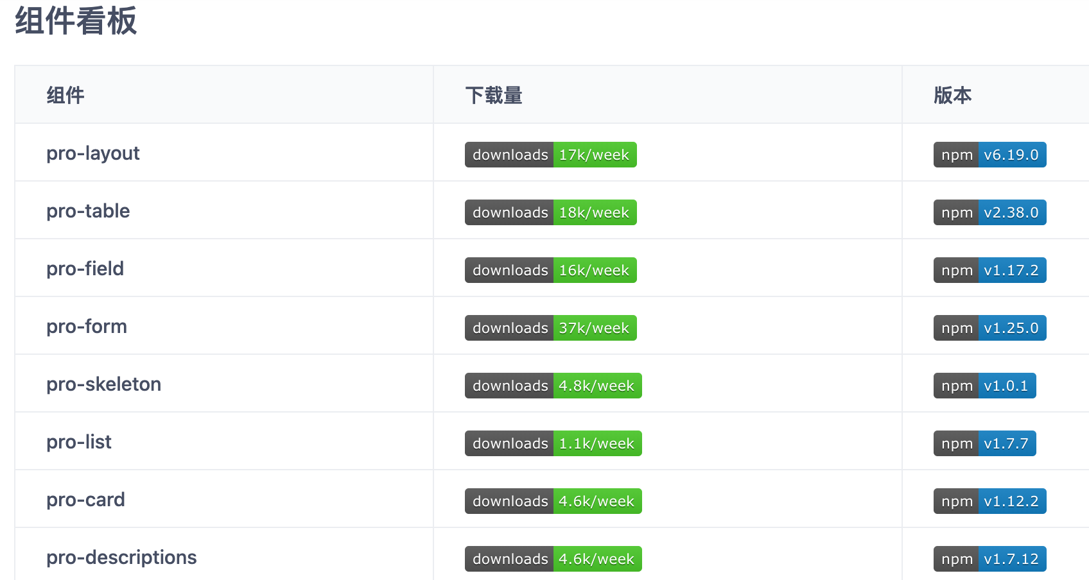The width and height of the screenshot is (1089, 580).
Task: Click the 下载量 column header
Action: tap(494, 95)
